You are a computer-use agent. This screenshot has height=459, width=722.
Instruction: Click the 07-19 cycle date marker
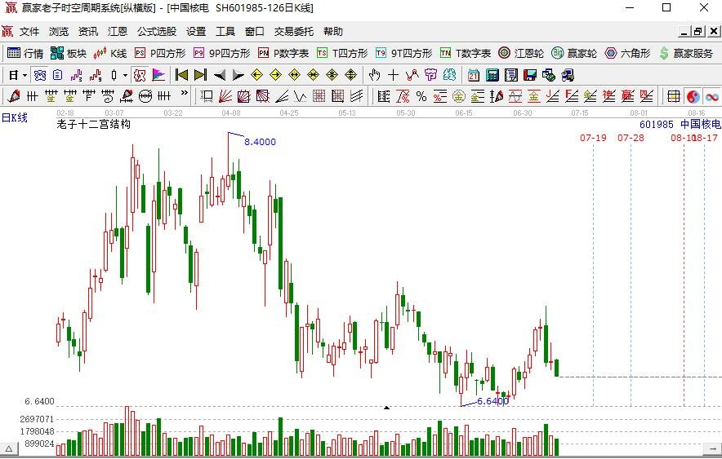click(x=593, y=138)
